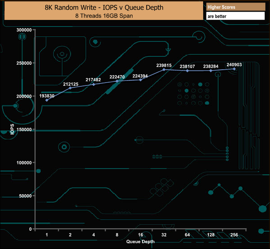Image resolution: width=270 pixels, height=249 pixels.
Task: Select the 128 x-axis tick label
Action: (211, 235)
